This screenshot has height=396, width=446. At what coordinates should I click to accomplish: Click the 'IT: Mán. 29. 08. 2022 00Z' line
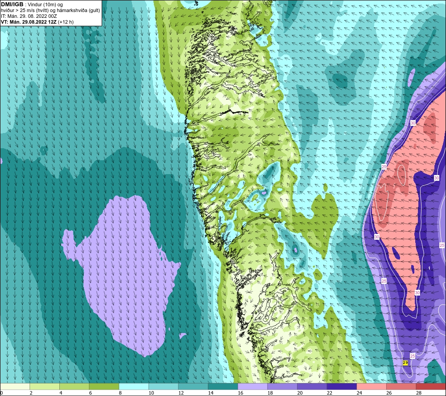[x=29, y=16]
